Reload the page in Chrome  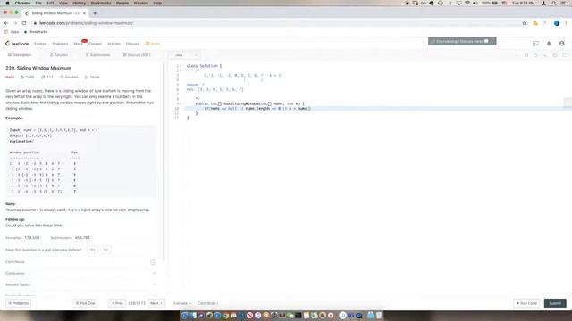(x=24, y=23)
